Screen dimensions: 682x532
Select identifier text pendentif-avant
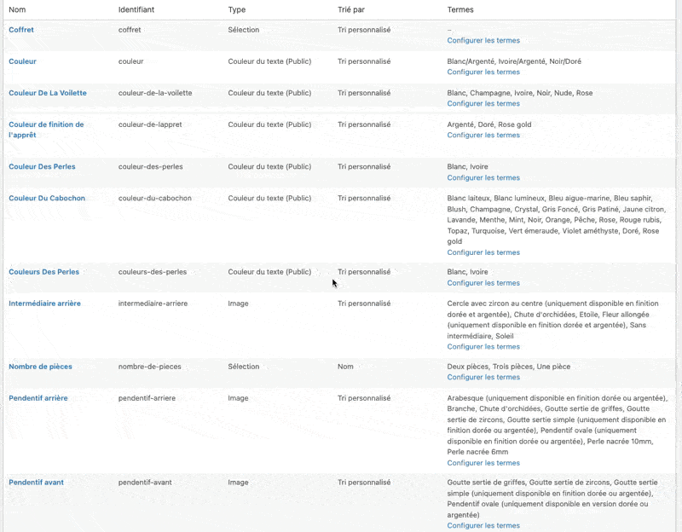point(145,483)
